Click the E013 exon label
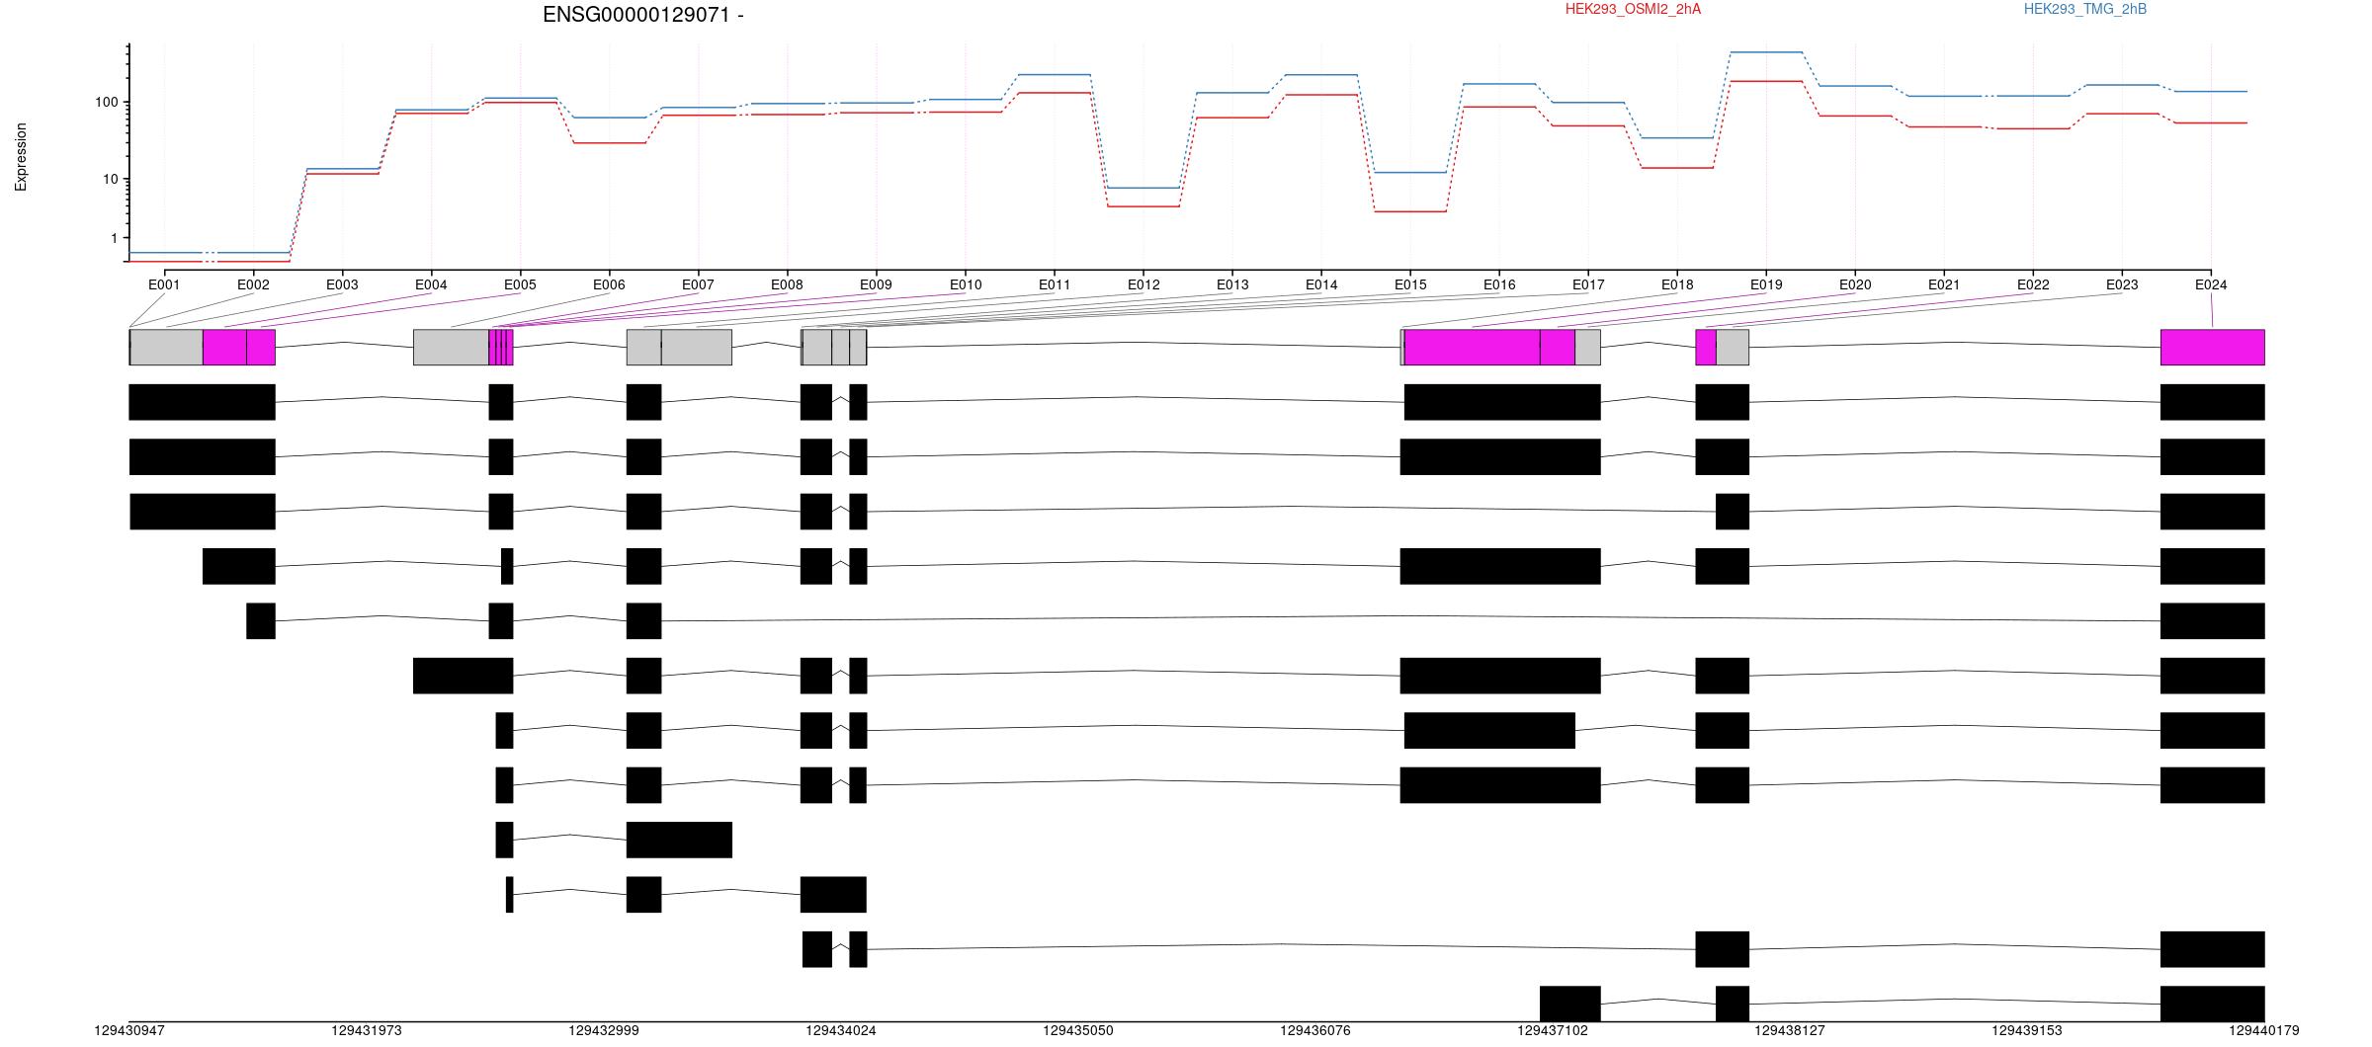The height and width of the screenshot is (1047, 2372). (1232, 284)
